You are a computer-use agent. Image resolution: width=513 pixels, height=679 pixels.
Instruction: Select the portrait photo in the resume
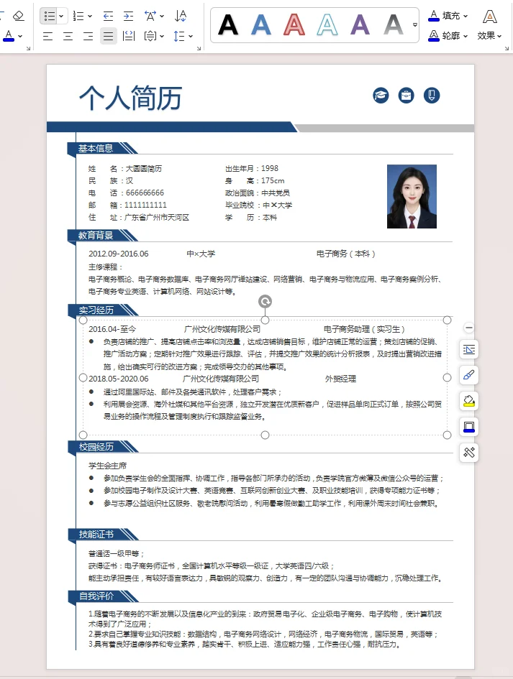point(412,196)
